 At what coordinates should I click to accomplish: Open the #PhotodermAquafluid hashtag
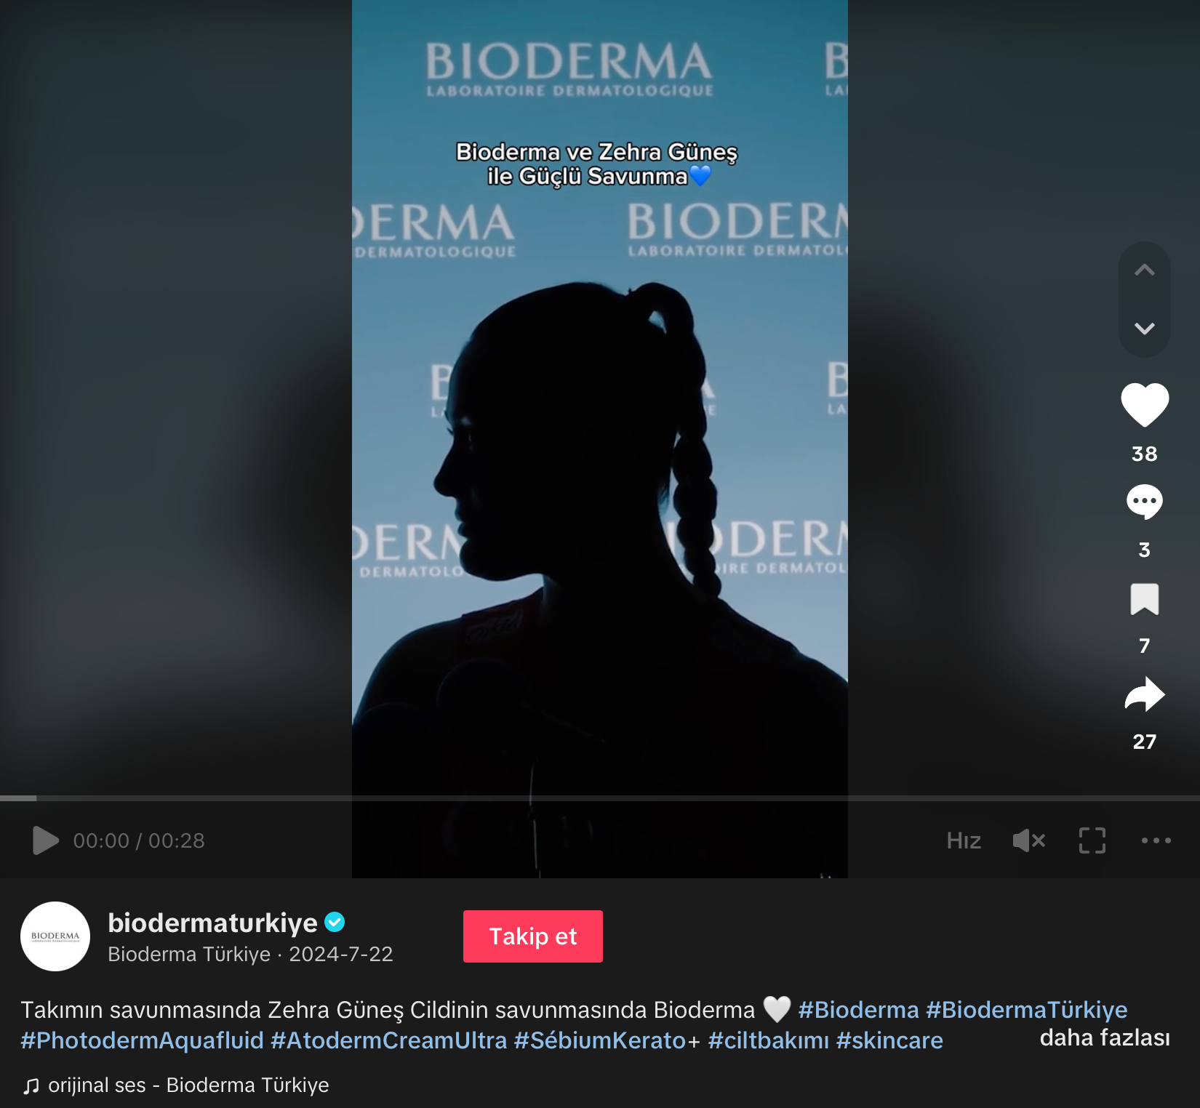(x=143, y=1040)
